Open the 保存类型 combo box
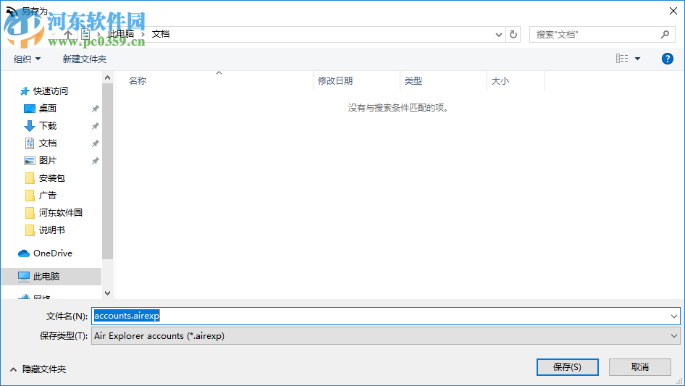This screenshot has width=685, height=386. click(386, 336)
